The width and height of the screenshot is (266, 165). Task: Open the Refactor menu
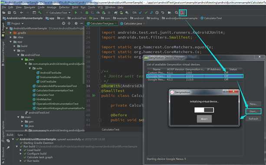point(64,7)
